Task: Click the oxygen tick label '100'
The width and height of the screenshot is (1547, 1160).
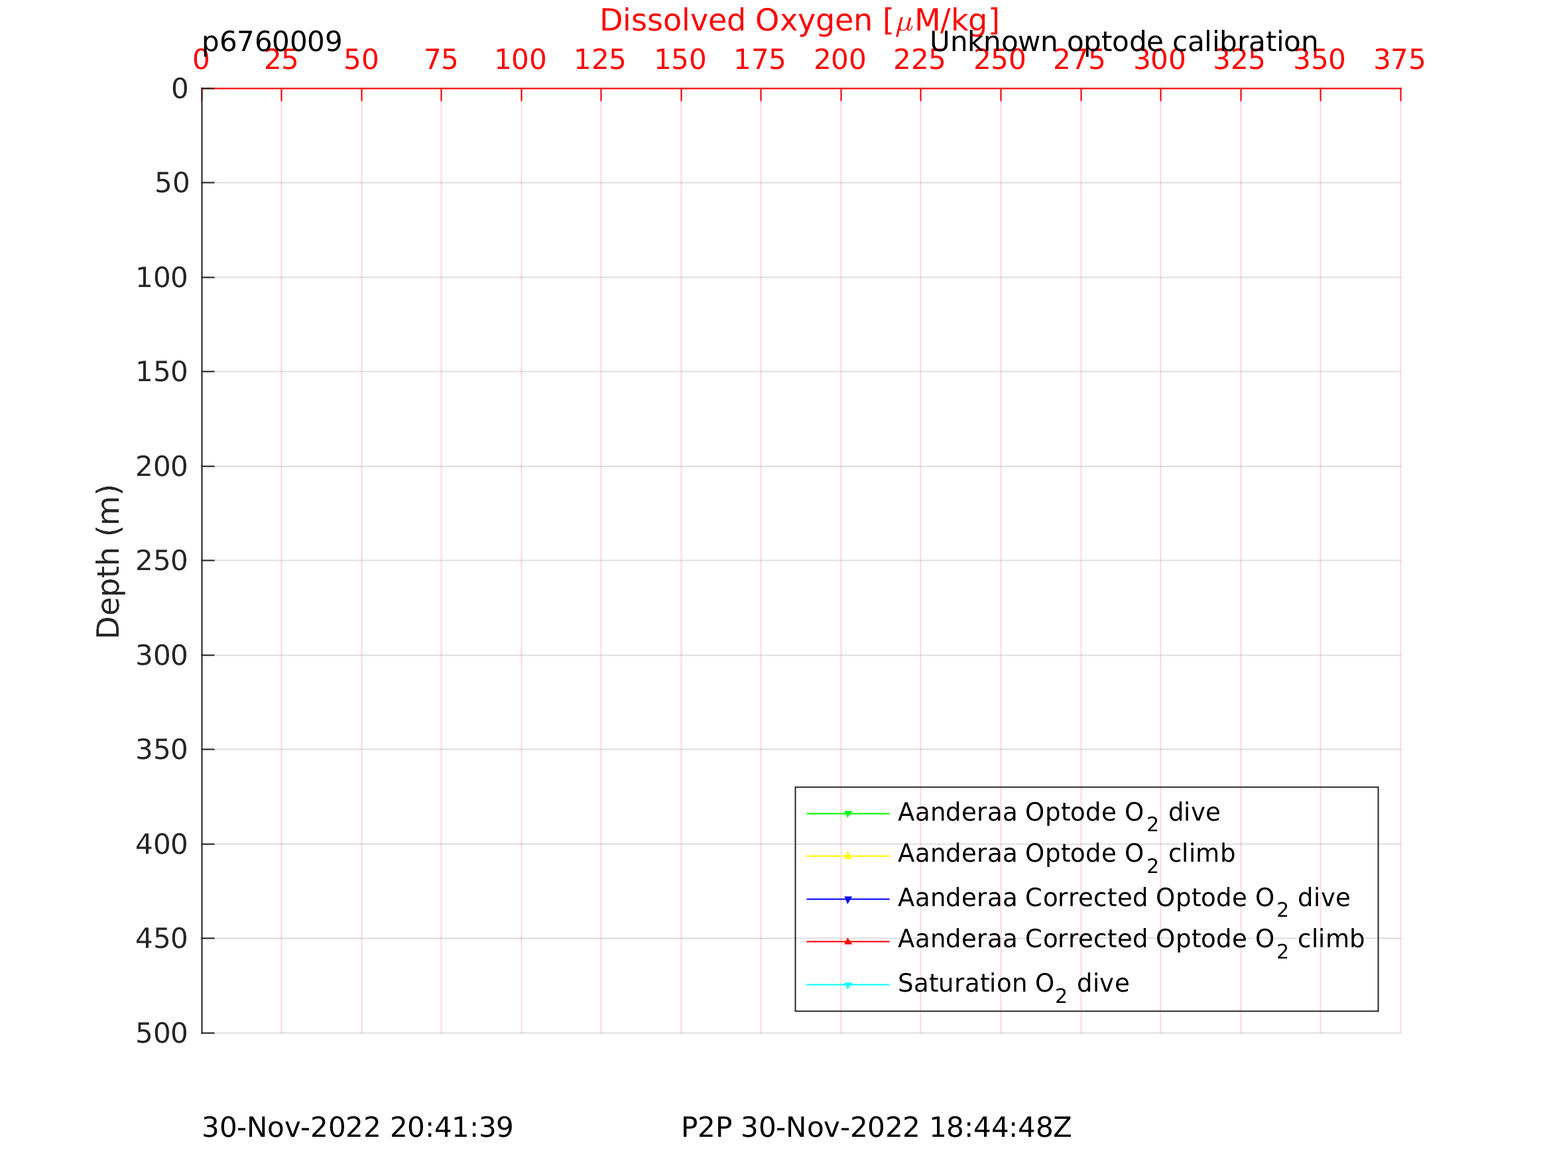Action: pos(521,60)
